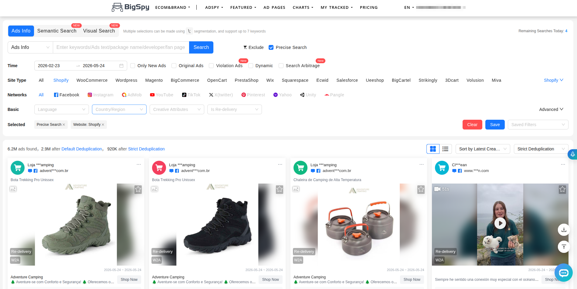Remove the Website: Shopify selected tag
The width and height of the screenshot is (577, 289).
point(103,125)
